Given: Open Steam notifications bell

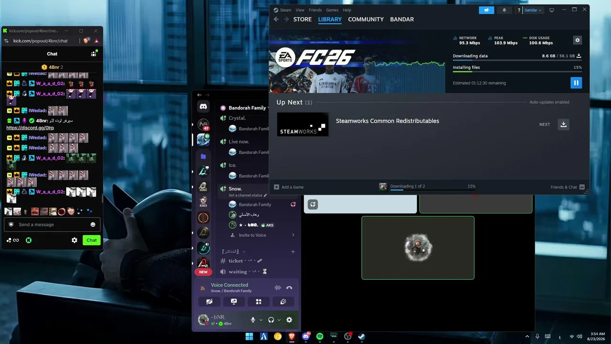Looking at the screenshot, I should point(505,10).
